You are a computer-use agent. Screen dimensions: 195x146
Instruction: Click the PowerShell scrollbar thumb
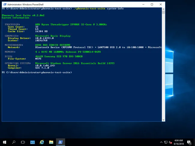(x=163, y=12)
